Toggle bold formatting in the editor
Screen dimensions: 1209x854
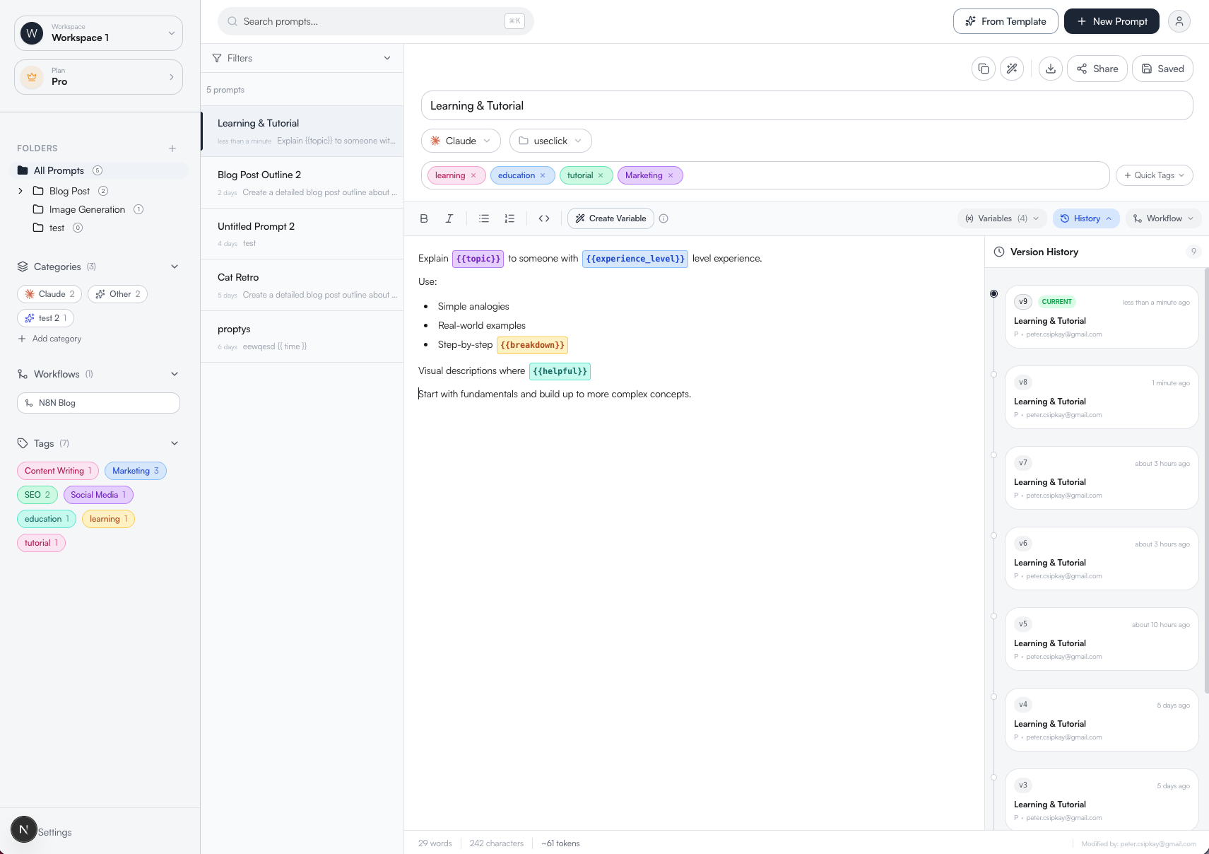click(x=424, y=218)
